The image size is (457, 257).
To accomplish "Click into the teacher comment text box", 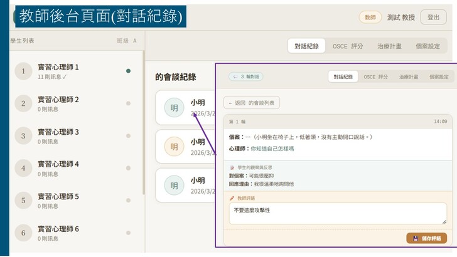I will point(337,213).
